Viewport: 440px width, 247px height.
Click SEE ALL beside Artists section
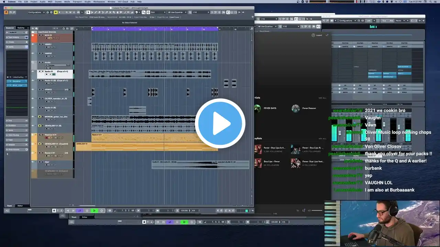click(322, 98)
